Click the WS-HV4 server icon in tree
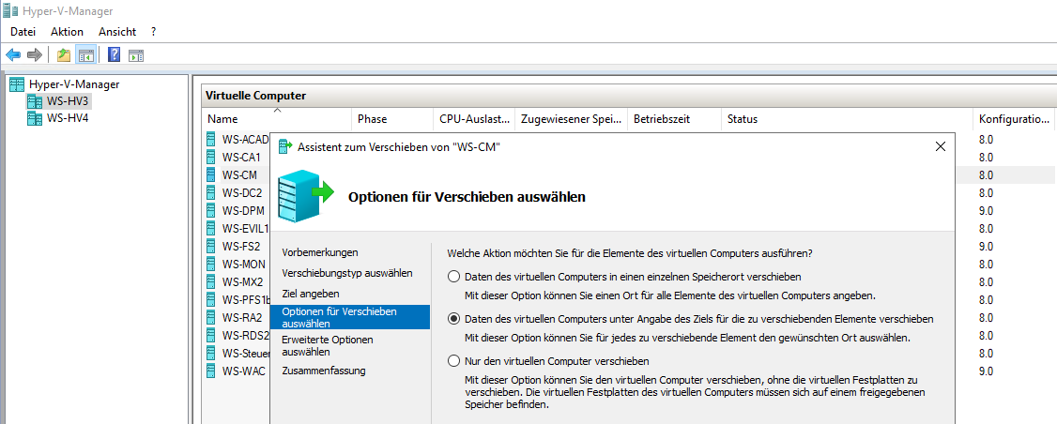 (x=34, y=118)
